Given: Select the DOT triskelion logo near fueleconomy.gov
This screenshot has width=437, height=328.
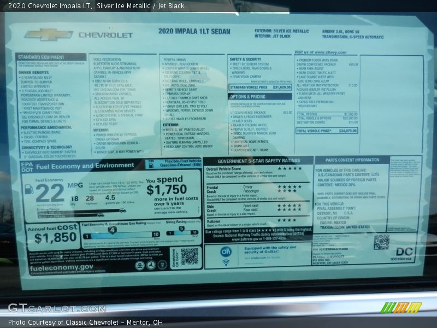Looking at the screenshot, I should coord(151,265).
